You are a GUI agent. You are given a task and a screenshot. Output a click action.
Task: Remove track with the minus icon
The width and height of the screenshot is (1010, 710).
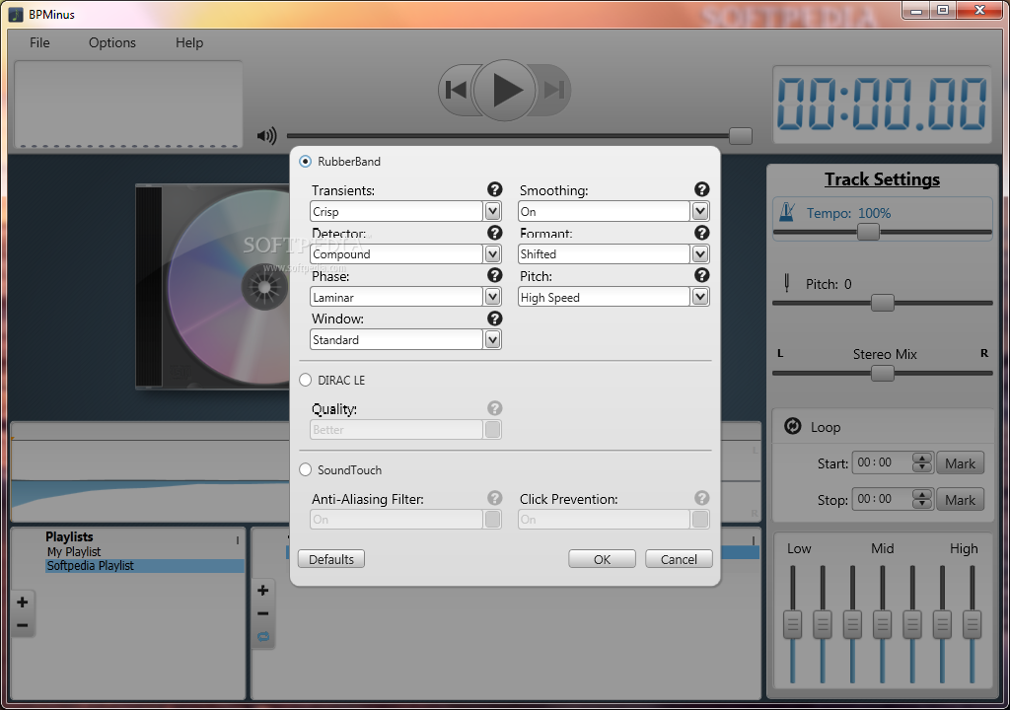[x=262, y=613]
